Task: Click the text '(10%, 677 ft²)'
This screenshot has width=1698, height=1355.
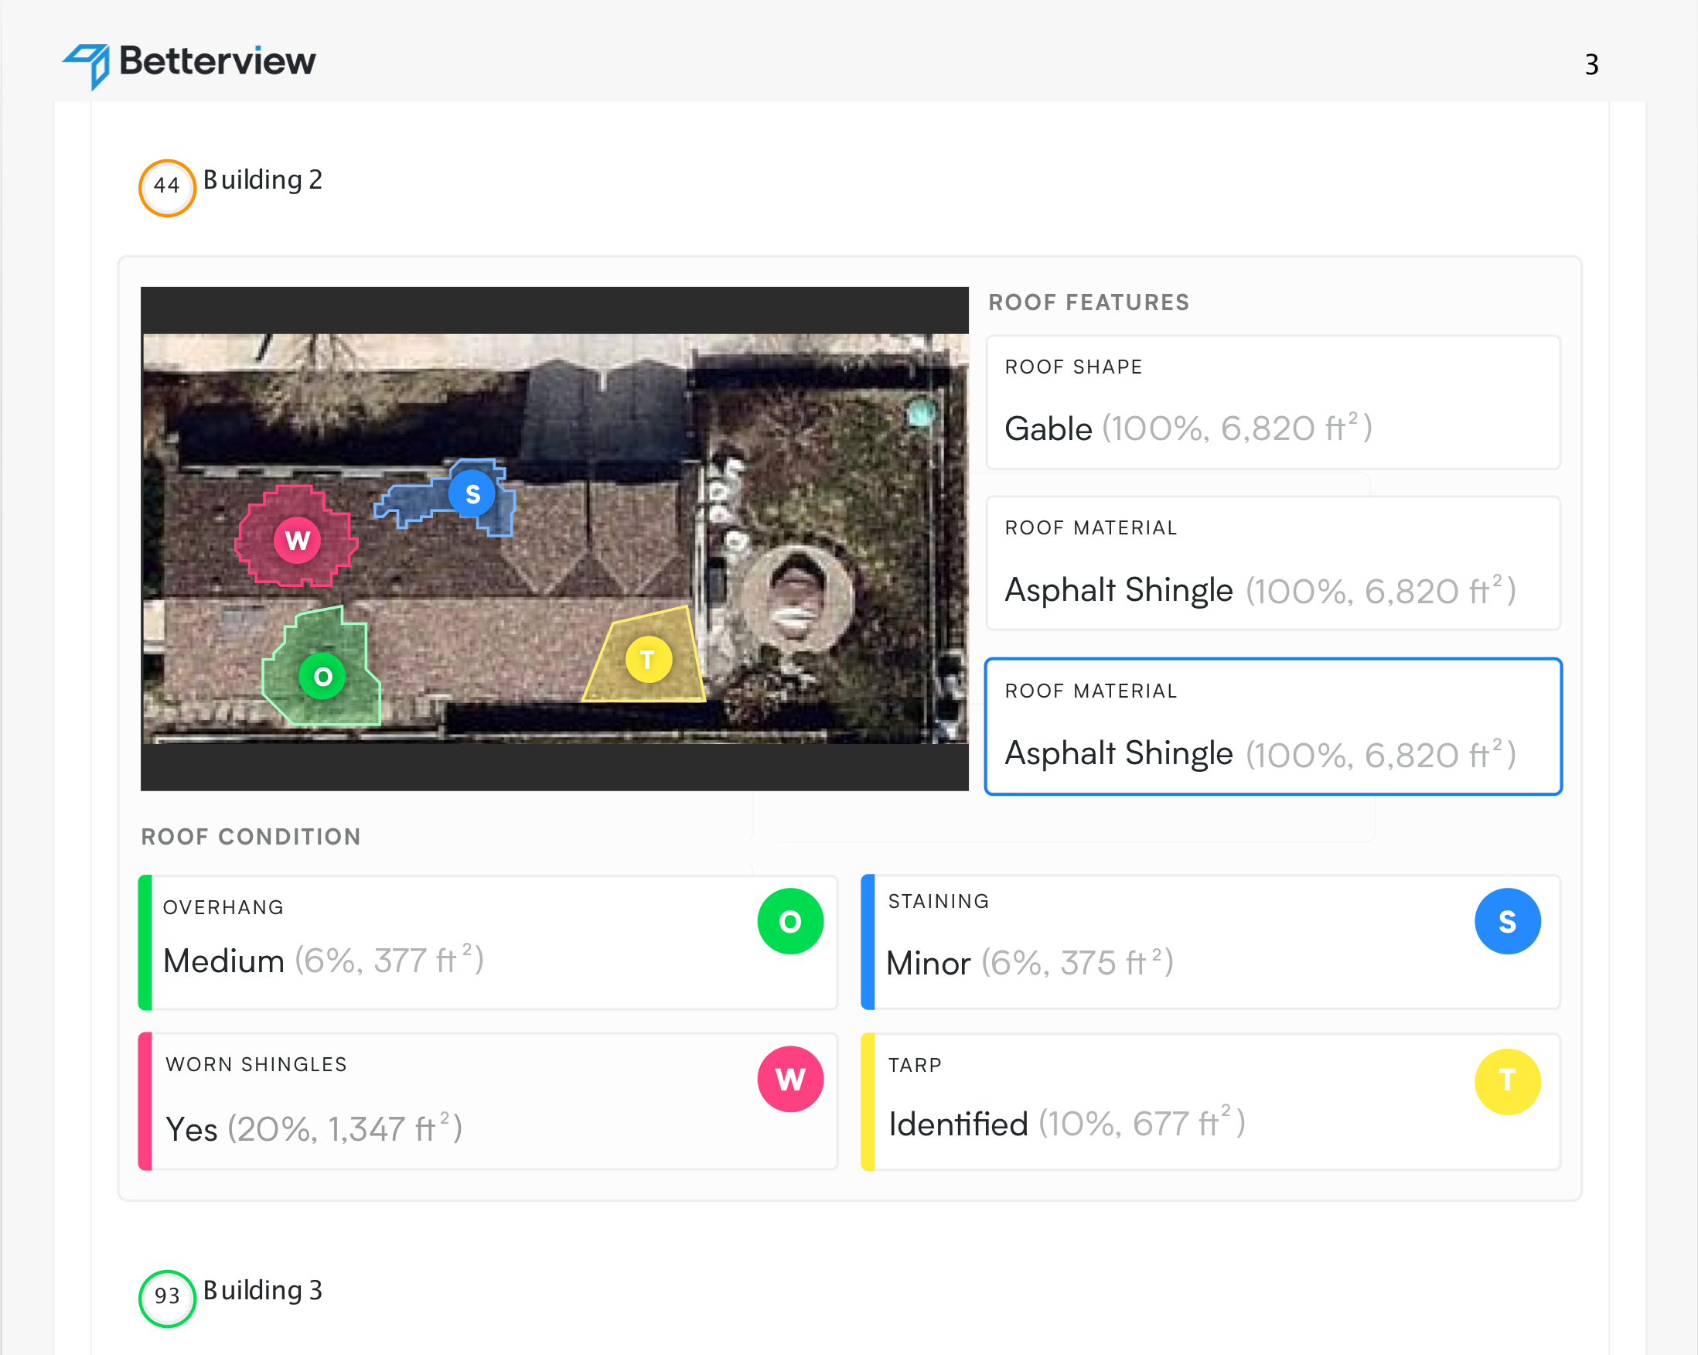Action: click(1142, 1123)
